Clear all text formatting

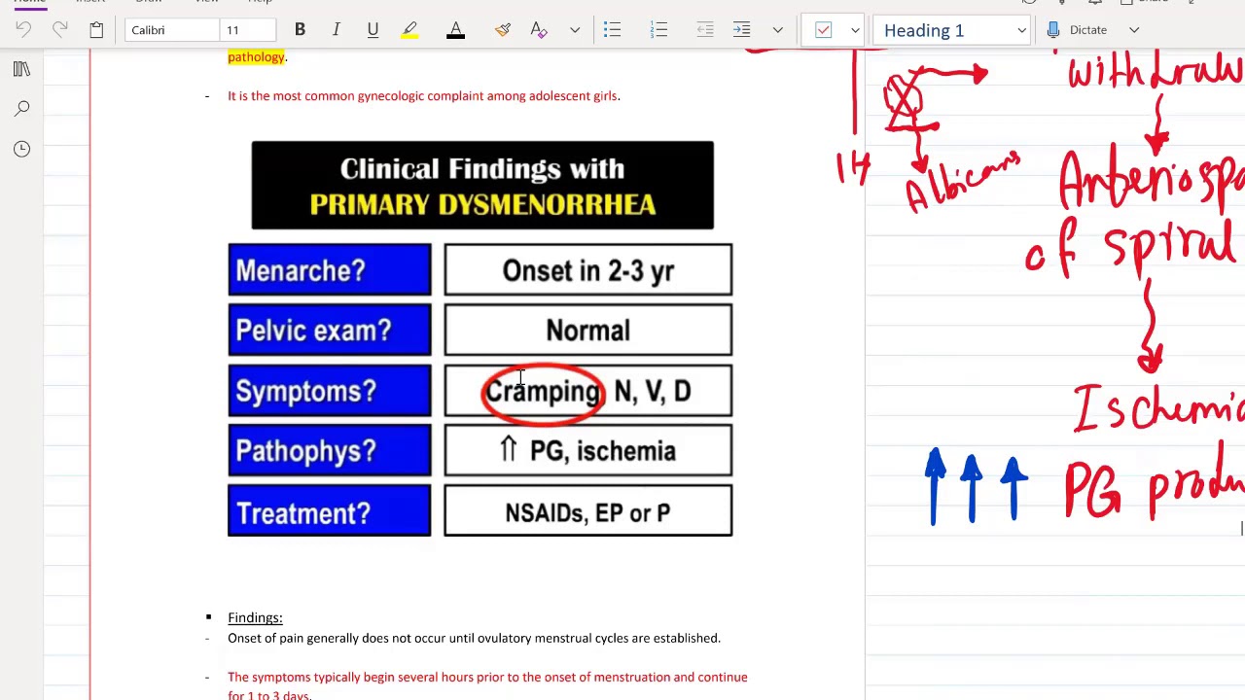point(539,30)
